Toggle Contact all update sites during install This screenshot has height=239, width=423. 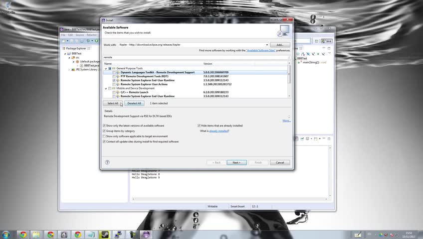104,141
